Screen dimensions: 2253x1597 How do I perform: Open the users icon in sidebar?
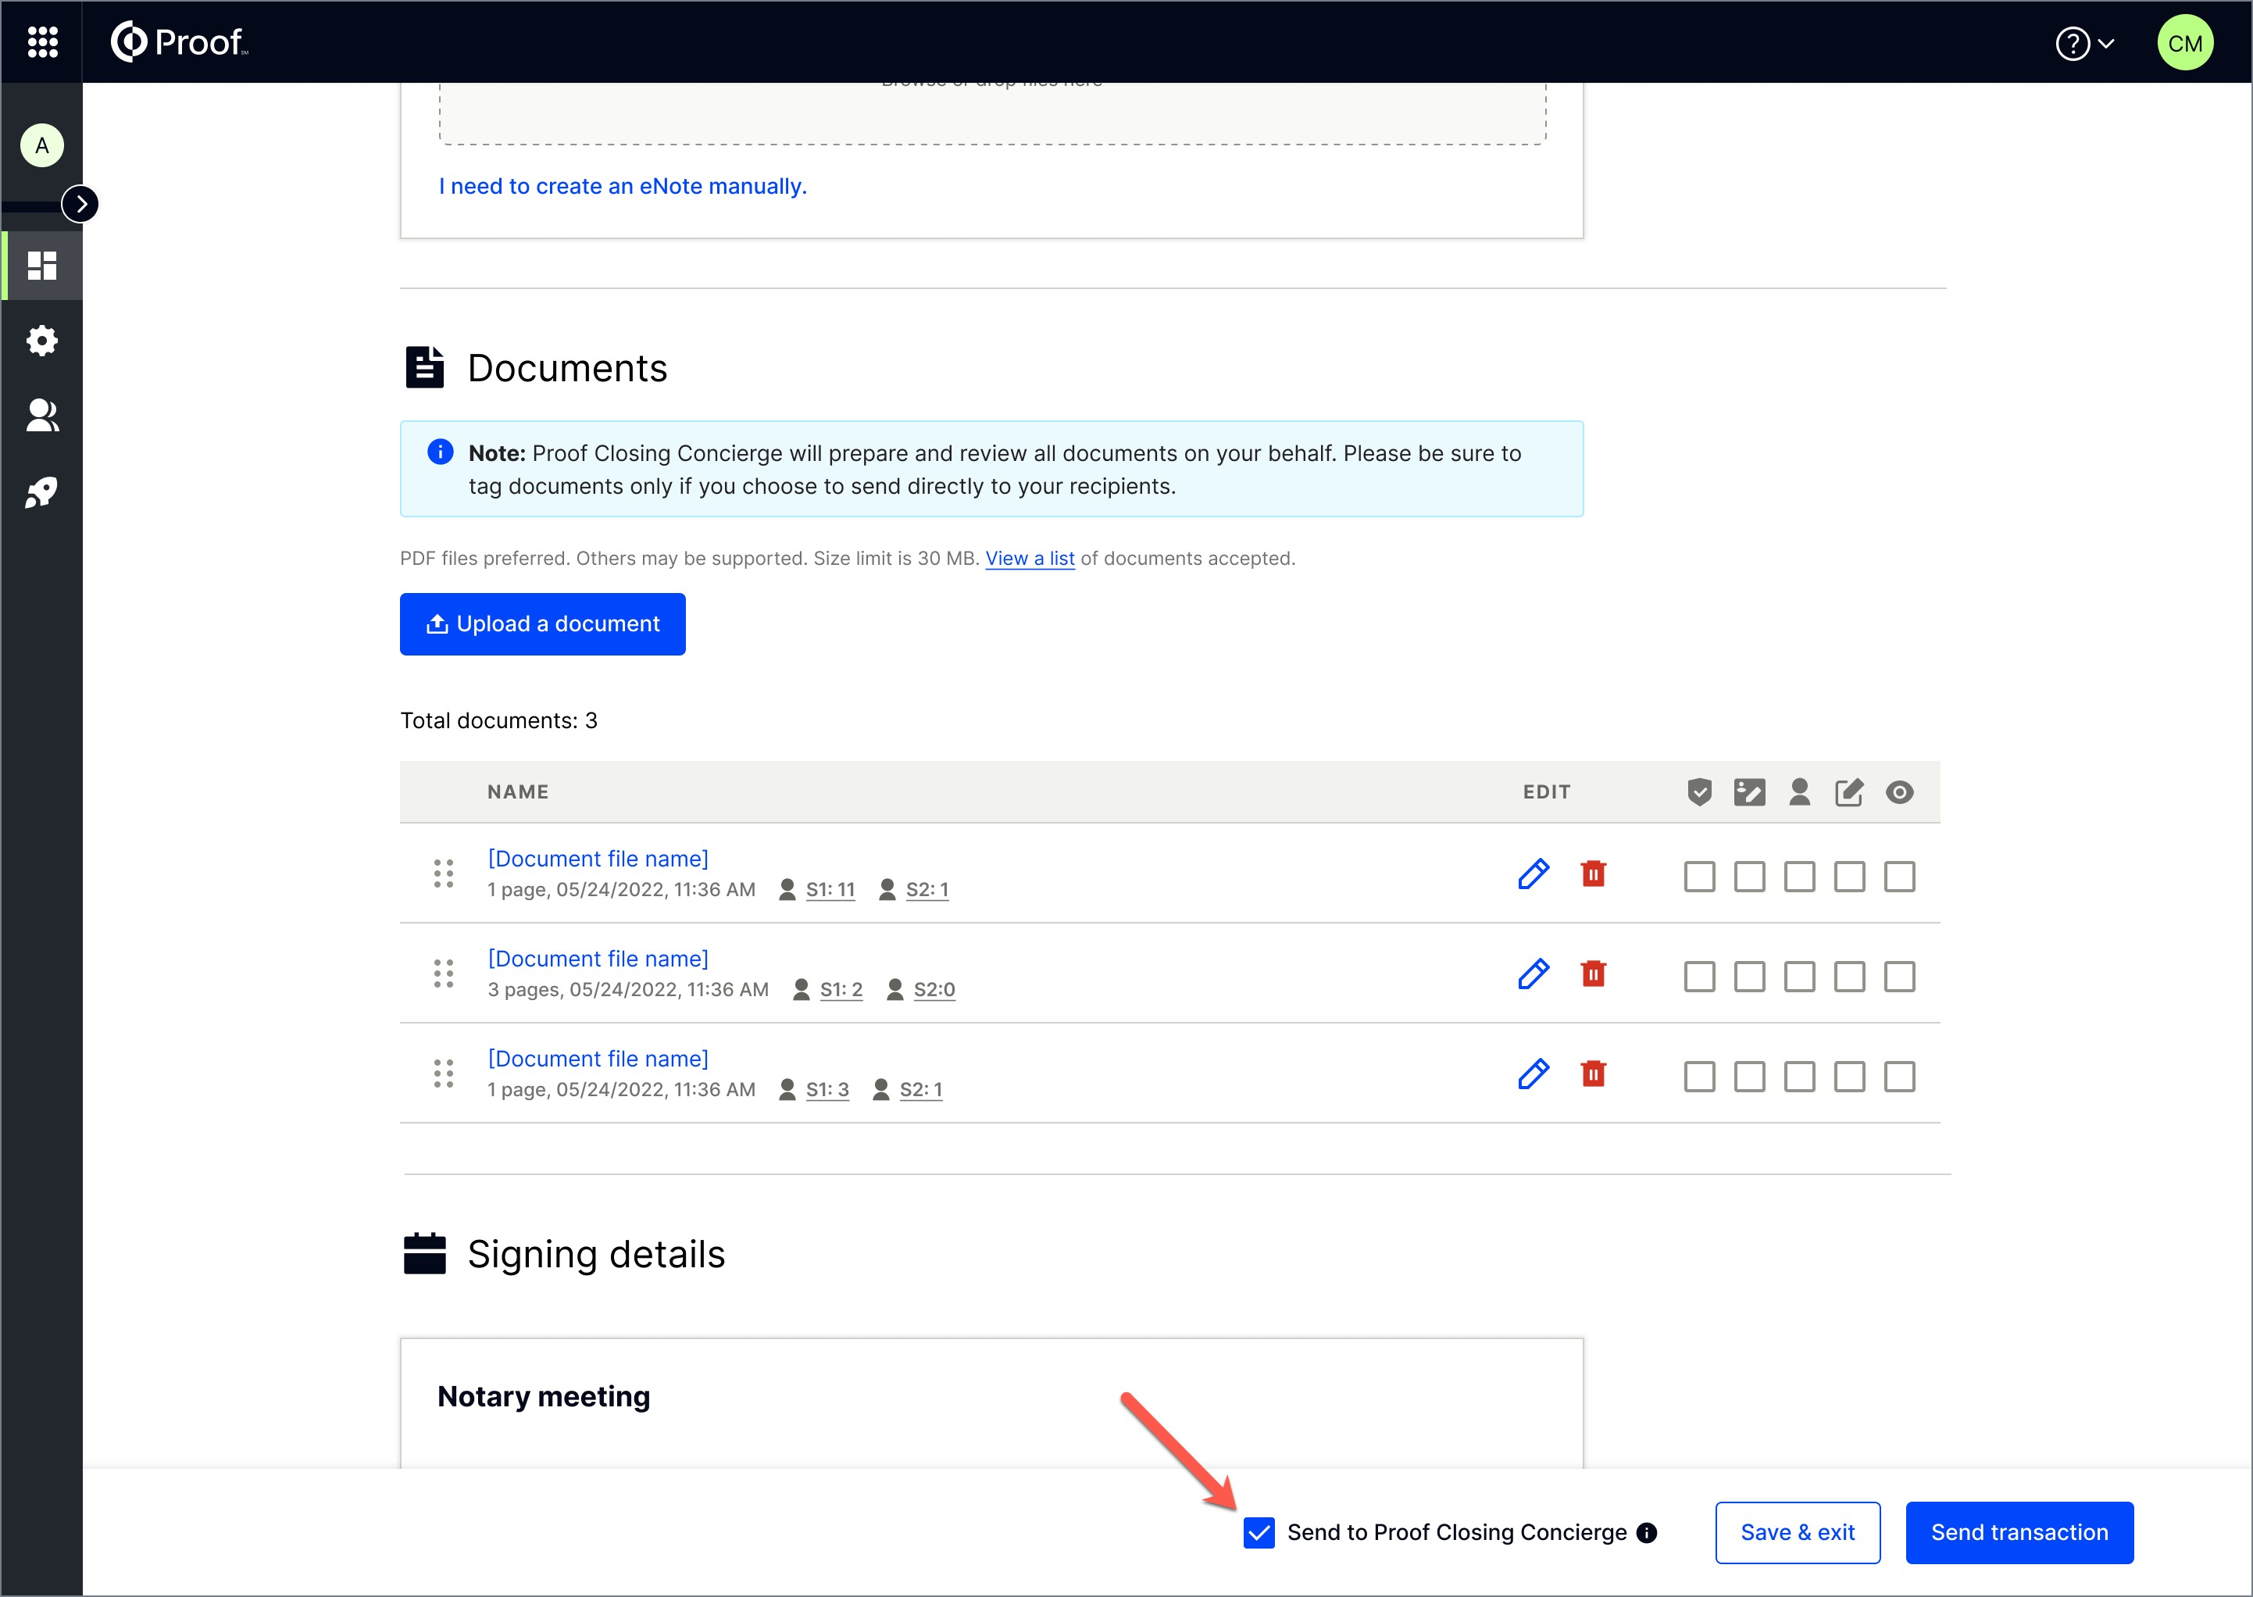(42, 416)
